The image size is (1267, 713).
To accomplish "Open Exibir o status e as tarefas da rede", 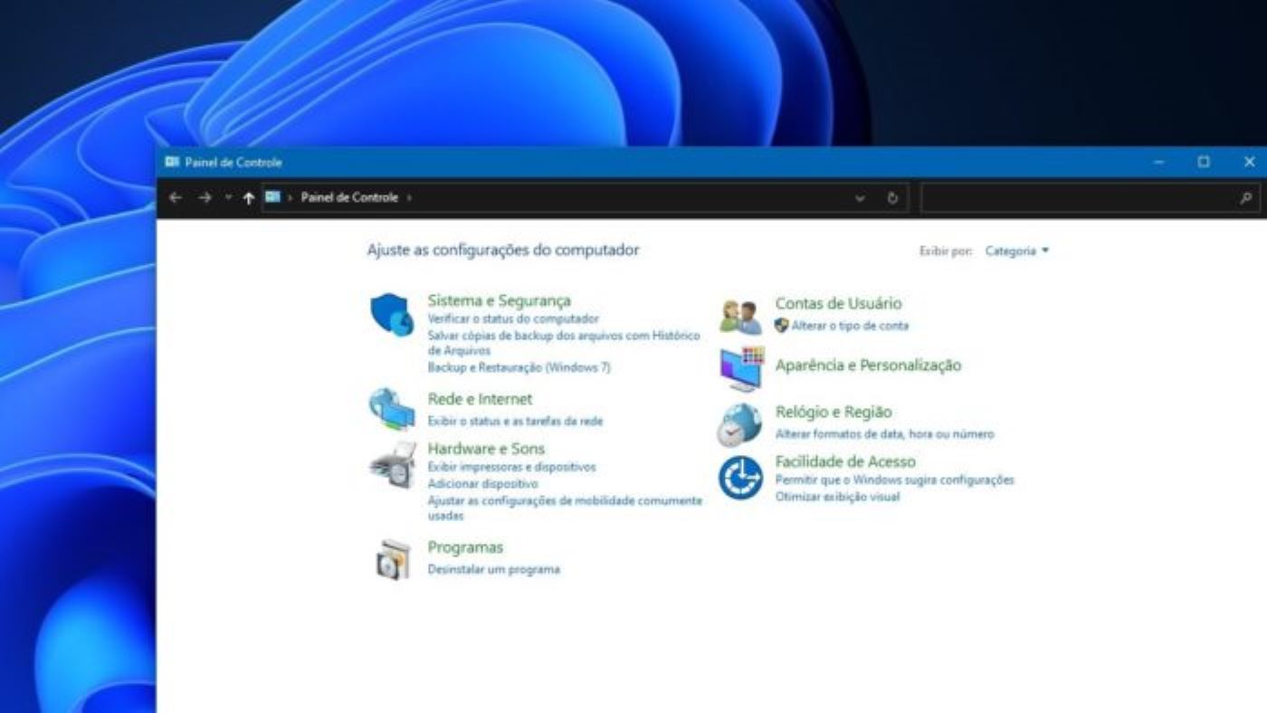I will coord(515,421).
